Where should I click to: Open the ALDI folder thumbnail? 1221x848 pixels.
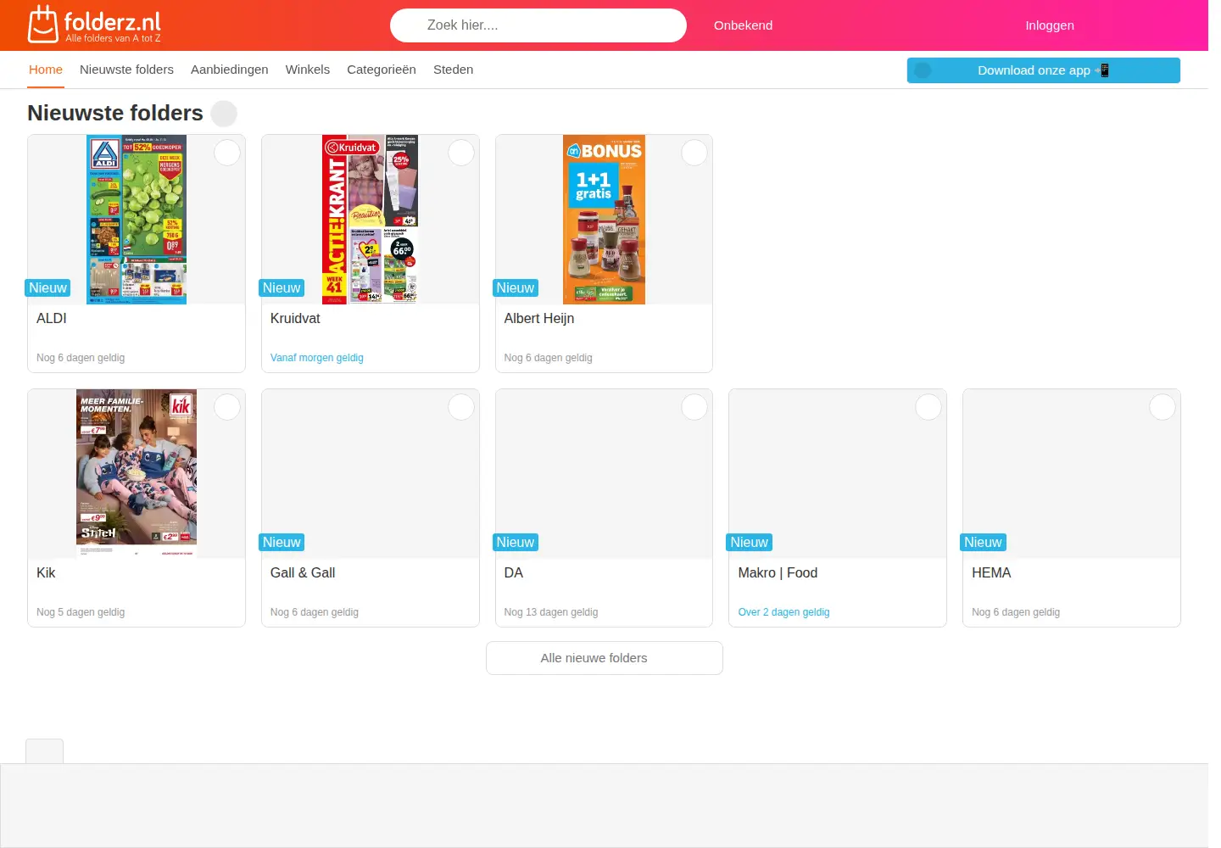click(137, 220)
